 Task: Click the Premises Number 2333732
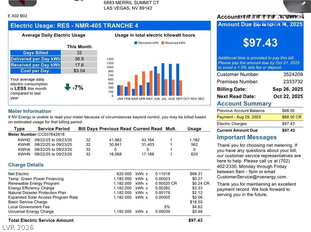[293, 81]
